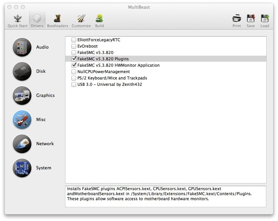Viewport: 278px width, 221px height.
Task: Click the Save floppy icon
Action: point(251,18)
